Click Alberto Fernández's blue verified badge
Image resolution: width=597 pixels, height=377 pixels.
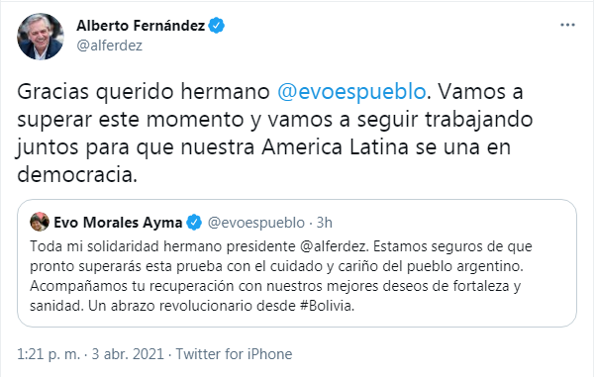[216, 26]
